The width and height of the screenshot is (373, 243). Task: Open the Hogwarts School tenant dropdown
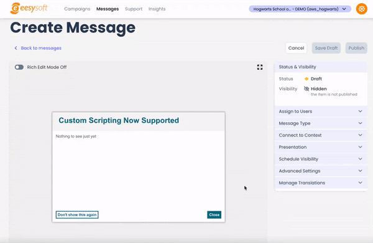tap(300, 9)
